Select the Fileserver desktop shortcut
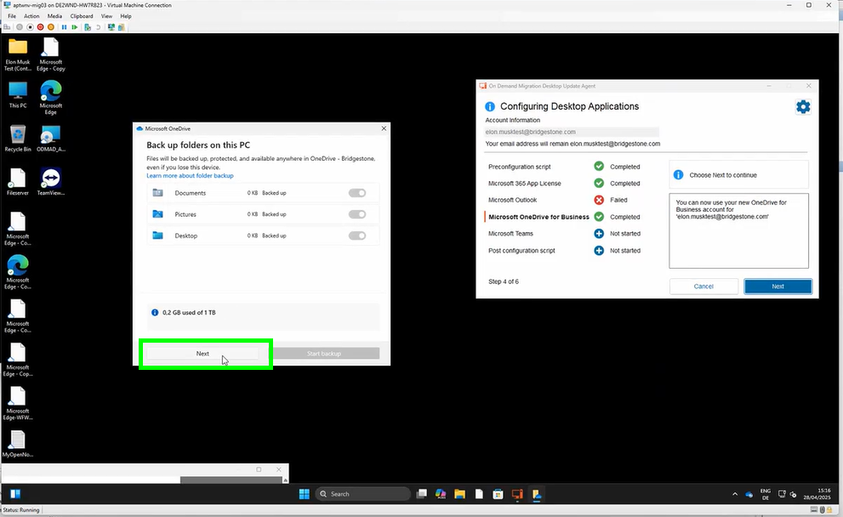This screenshot has height=517, width=843. 18,182
